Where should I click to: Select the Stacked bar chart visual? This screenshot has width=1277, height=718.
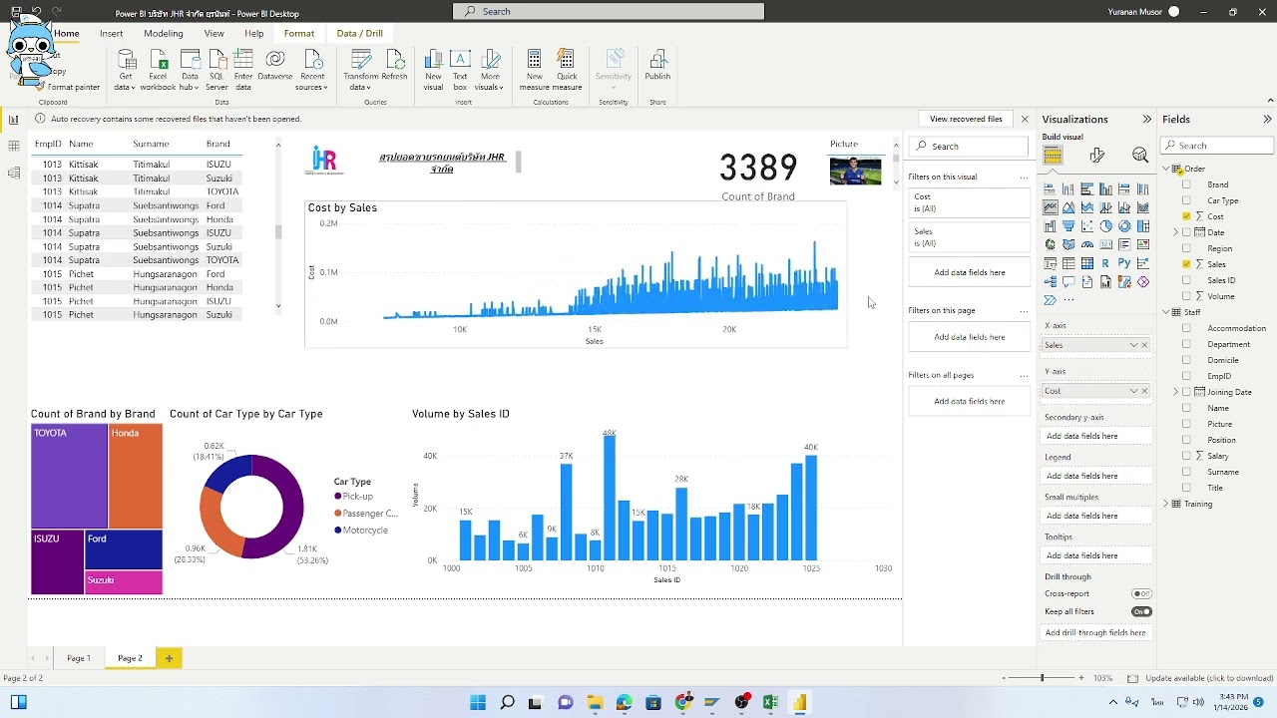tap(1050, 188)
